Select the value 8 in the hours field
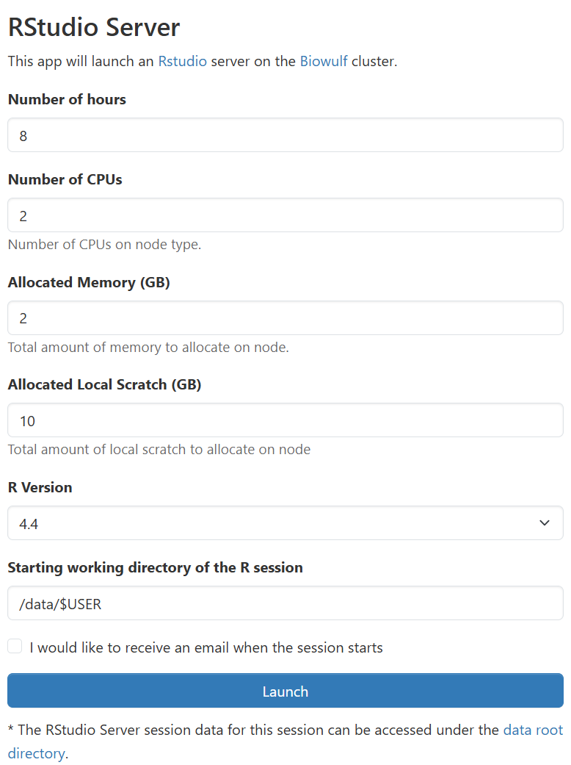This screenshot has height=765, width=571. tap(22, 134)
